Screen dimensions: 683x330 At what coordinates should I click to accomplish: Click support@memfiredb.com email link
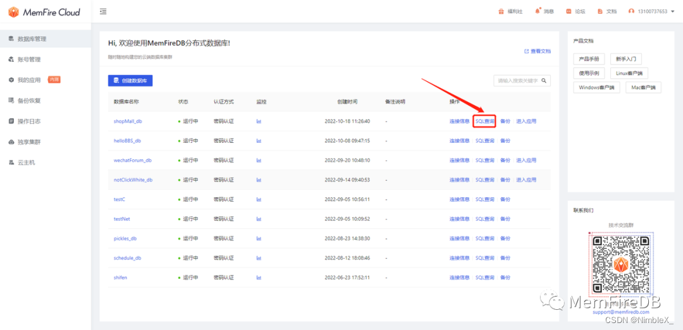[621, 312]
